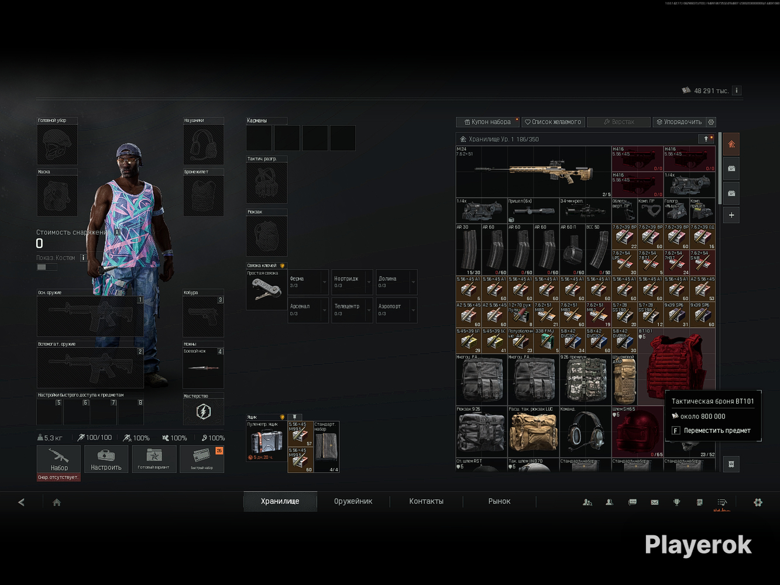Click the Настроить button

tap(106, 459)
